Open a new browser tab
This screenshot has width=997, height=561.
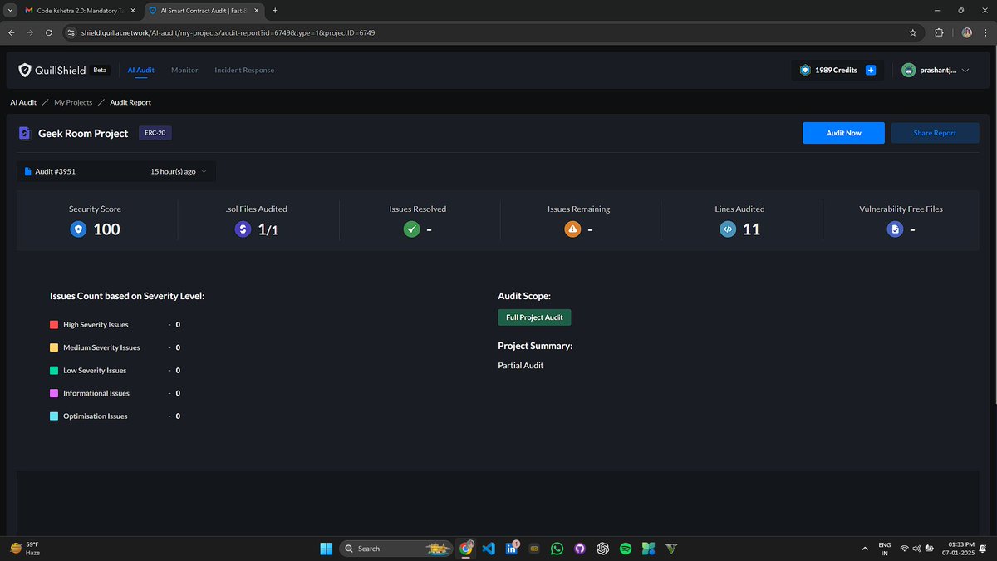pos(275,10)
